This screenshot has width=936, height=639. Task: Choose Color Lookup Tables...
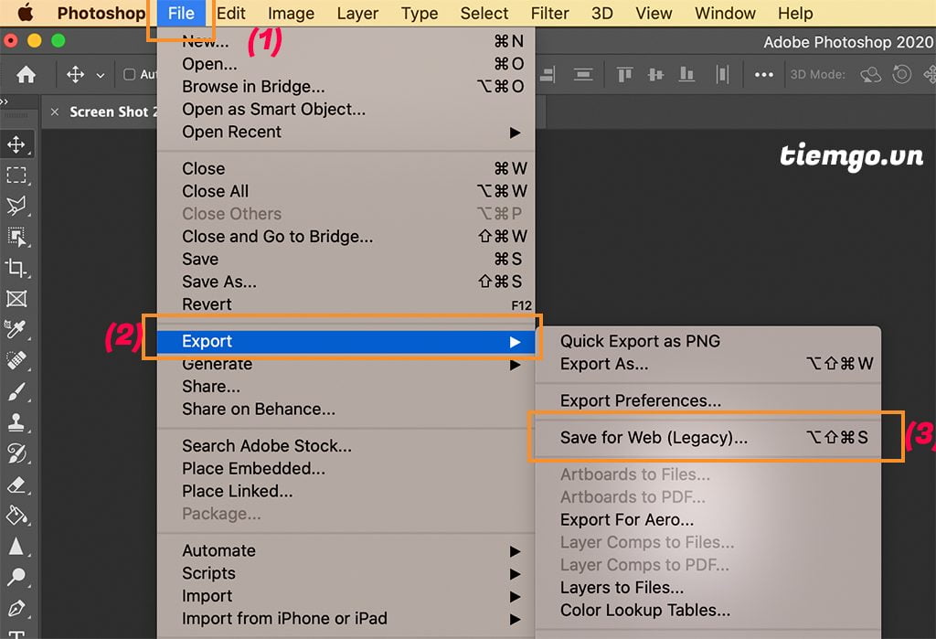(x=708, y=611)
